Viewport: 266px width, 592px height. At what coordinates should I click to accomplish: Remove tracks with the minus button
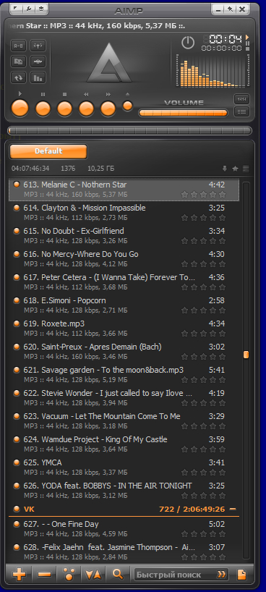coord(44,575)
